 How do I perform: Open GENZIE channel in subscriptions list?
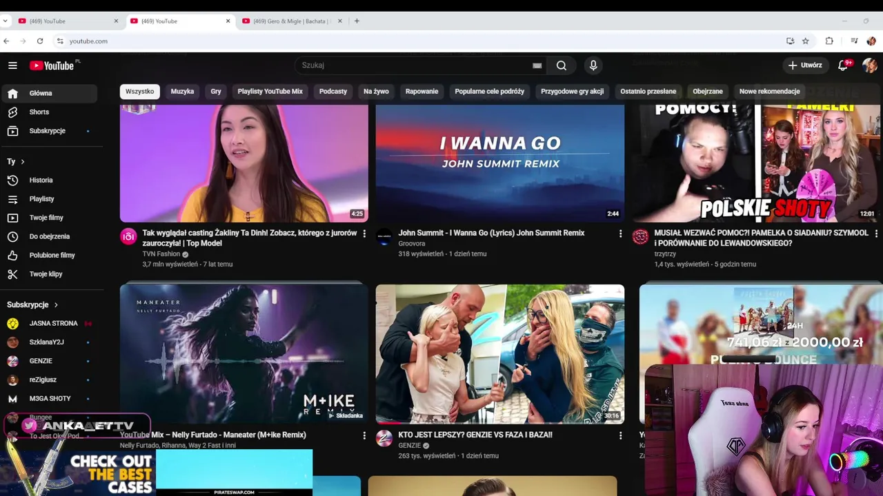[50, 361]
